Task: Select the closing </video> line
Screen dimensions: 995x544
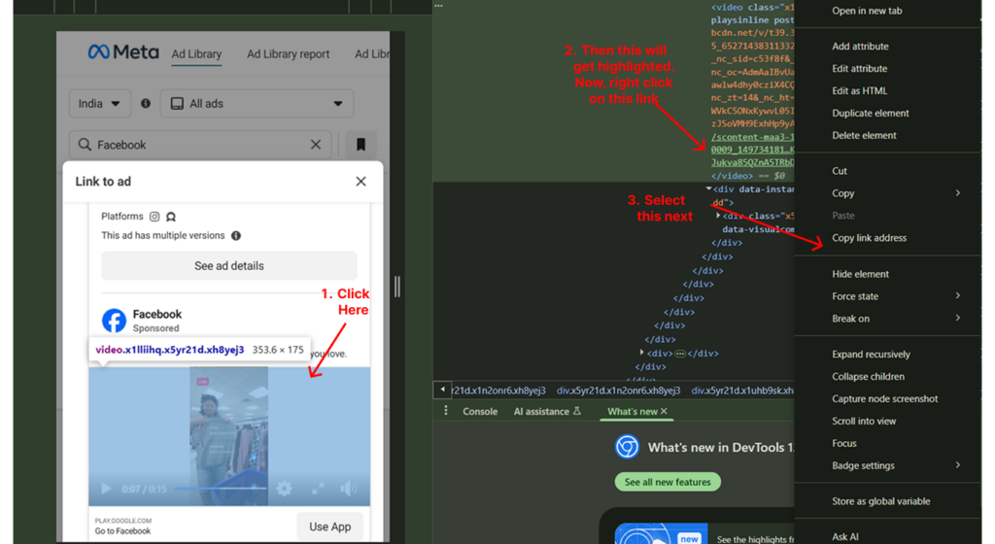Action: point(732,176)
